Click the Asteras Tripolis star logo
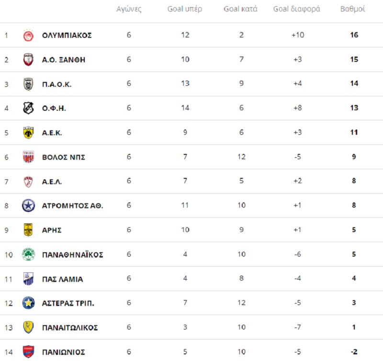Image resolution: width=383 pixels, height=363 pixels. pyautogui.click(x=28, y=303)
